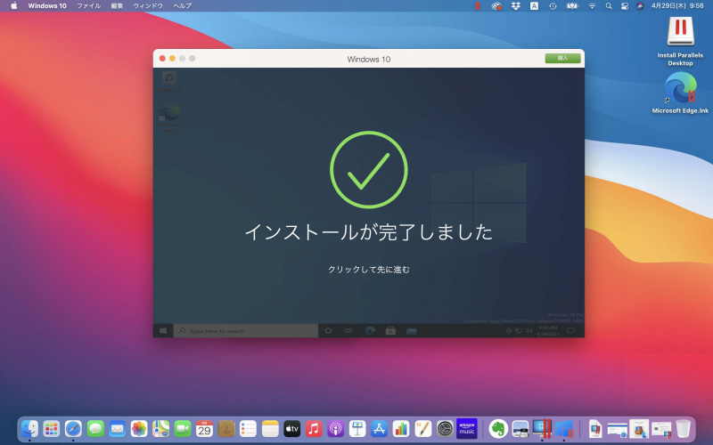Open Microsoft Edge in Windows taskbar

(370, 330)
